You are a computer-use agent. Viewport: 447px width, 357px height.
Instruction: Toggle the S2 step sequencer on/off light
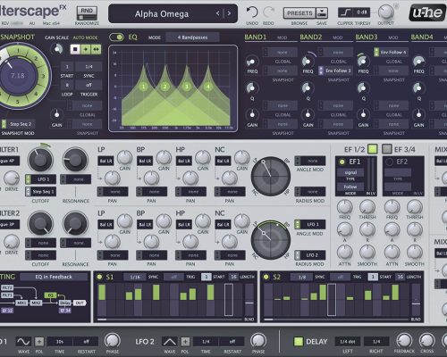pyautogui.click(x=266, y=277)
